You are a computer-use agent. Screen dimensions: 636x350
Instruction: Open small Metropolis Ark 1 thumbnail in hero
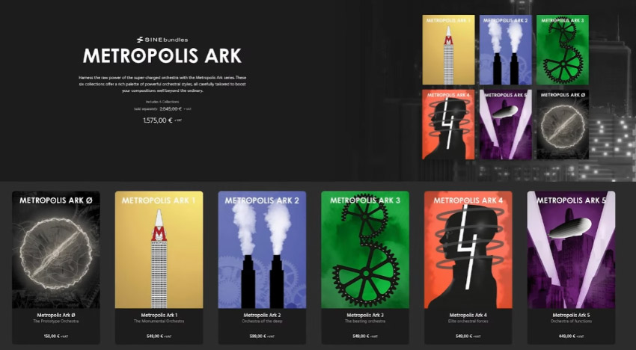click(x=448, y=50)
